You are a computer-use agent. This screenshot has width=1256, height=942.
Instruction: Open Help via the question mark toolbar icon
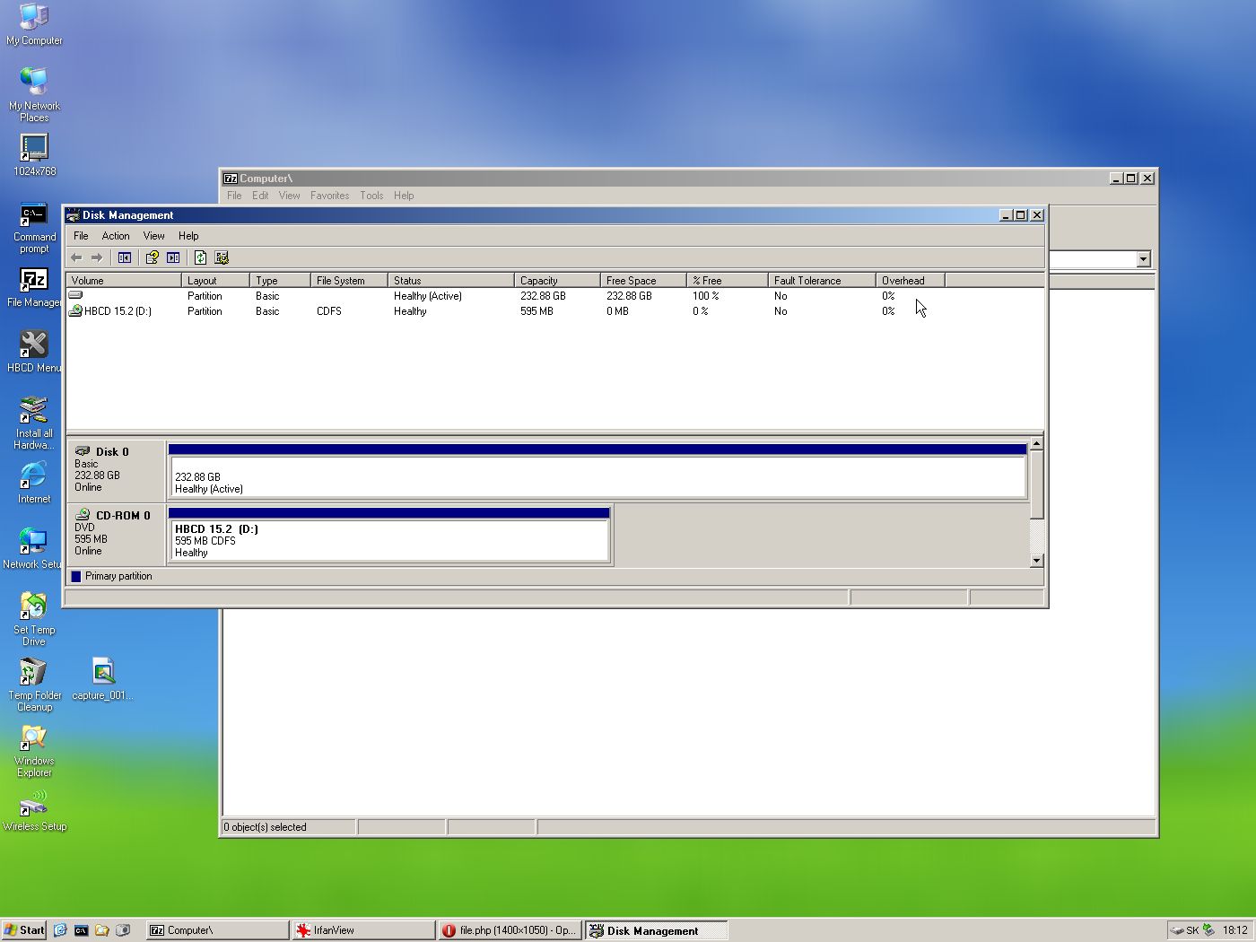pyautogui.click(x=152, y=257)
